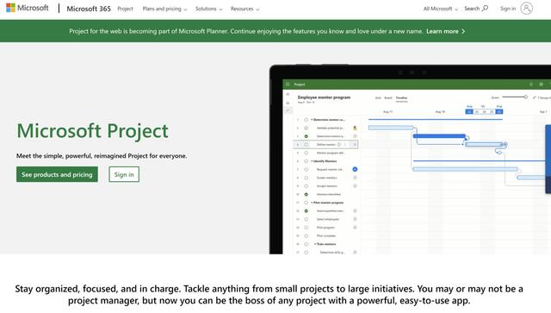Image resolution: width=551 pixels, height=313 pixels.
Task: Click the 'Project for the web is becoming' banner text
Action: click(x=245, y=31)
